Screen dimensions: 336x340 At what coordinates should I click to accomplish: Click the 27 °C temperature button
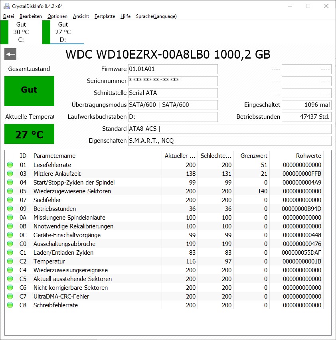29,134
